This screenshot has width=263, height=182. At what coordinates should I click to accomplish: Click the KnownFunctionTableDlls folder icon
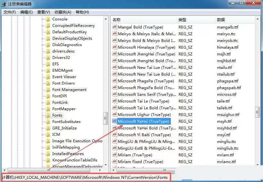coord(48,160)
